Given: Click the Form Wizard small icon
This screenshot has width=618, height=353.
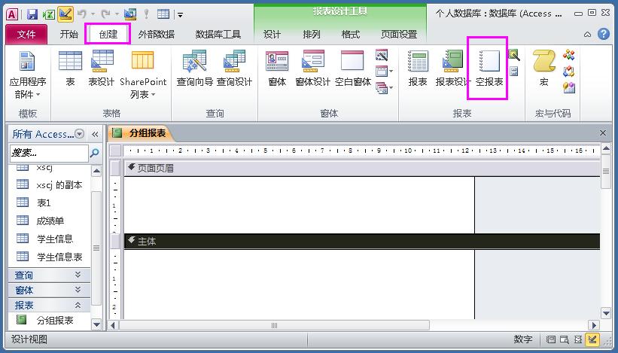Looking at the screenshot, I should 382,55.
